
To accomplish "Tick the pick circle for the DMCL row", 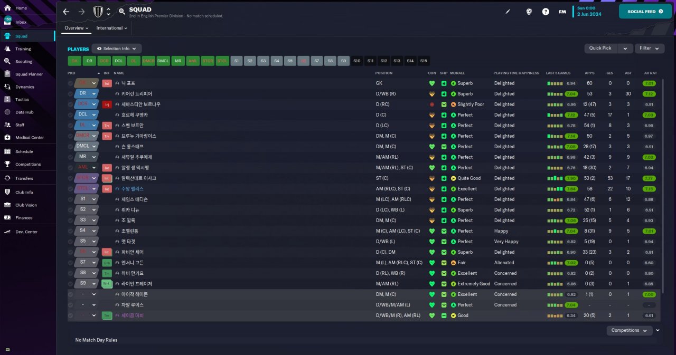I will coord(71,147).
